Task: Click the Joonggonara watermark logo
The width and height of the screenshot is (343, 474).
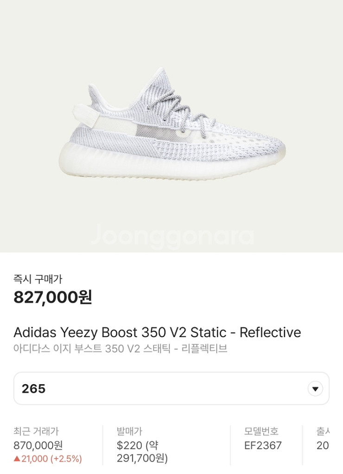Action: (172, 235)
